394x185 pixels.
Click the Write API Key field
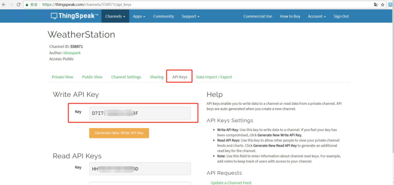(x=140, y=113)
